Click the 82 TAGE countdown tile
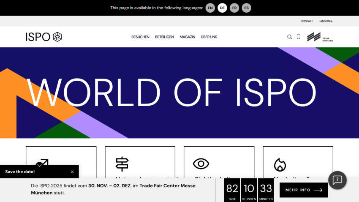The height and width of the screenshot is (202, 359). point(232,190)
